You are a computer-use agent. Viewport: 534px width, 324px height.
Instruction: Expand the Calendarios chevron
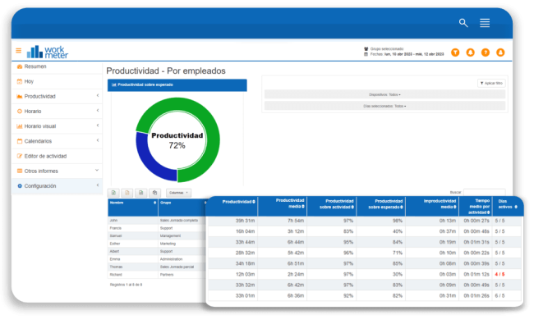[x=98, y=140]
